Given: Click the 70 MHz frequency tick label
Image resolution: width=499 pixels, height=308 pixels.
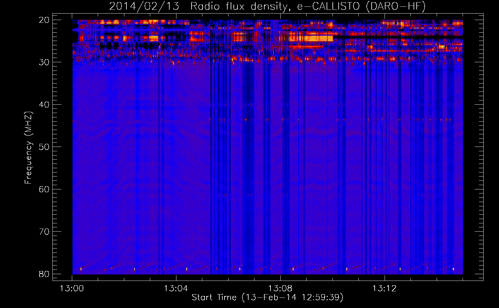Looking at the screenshot, I should (x=44, y=232).
